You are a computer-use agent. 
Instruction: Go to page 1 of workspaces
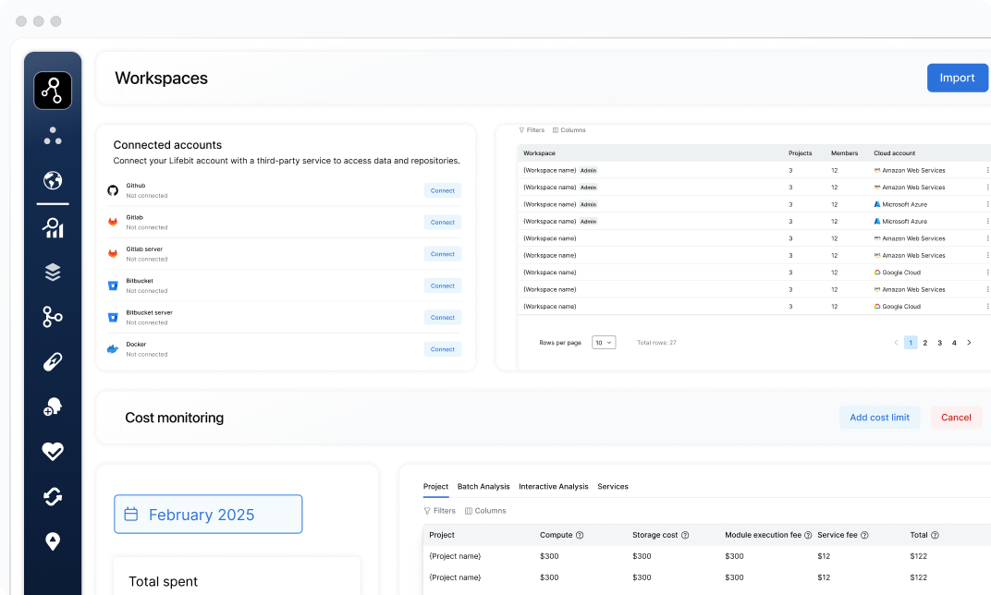tap(911, 343)
